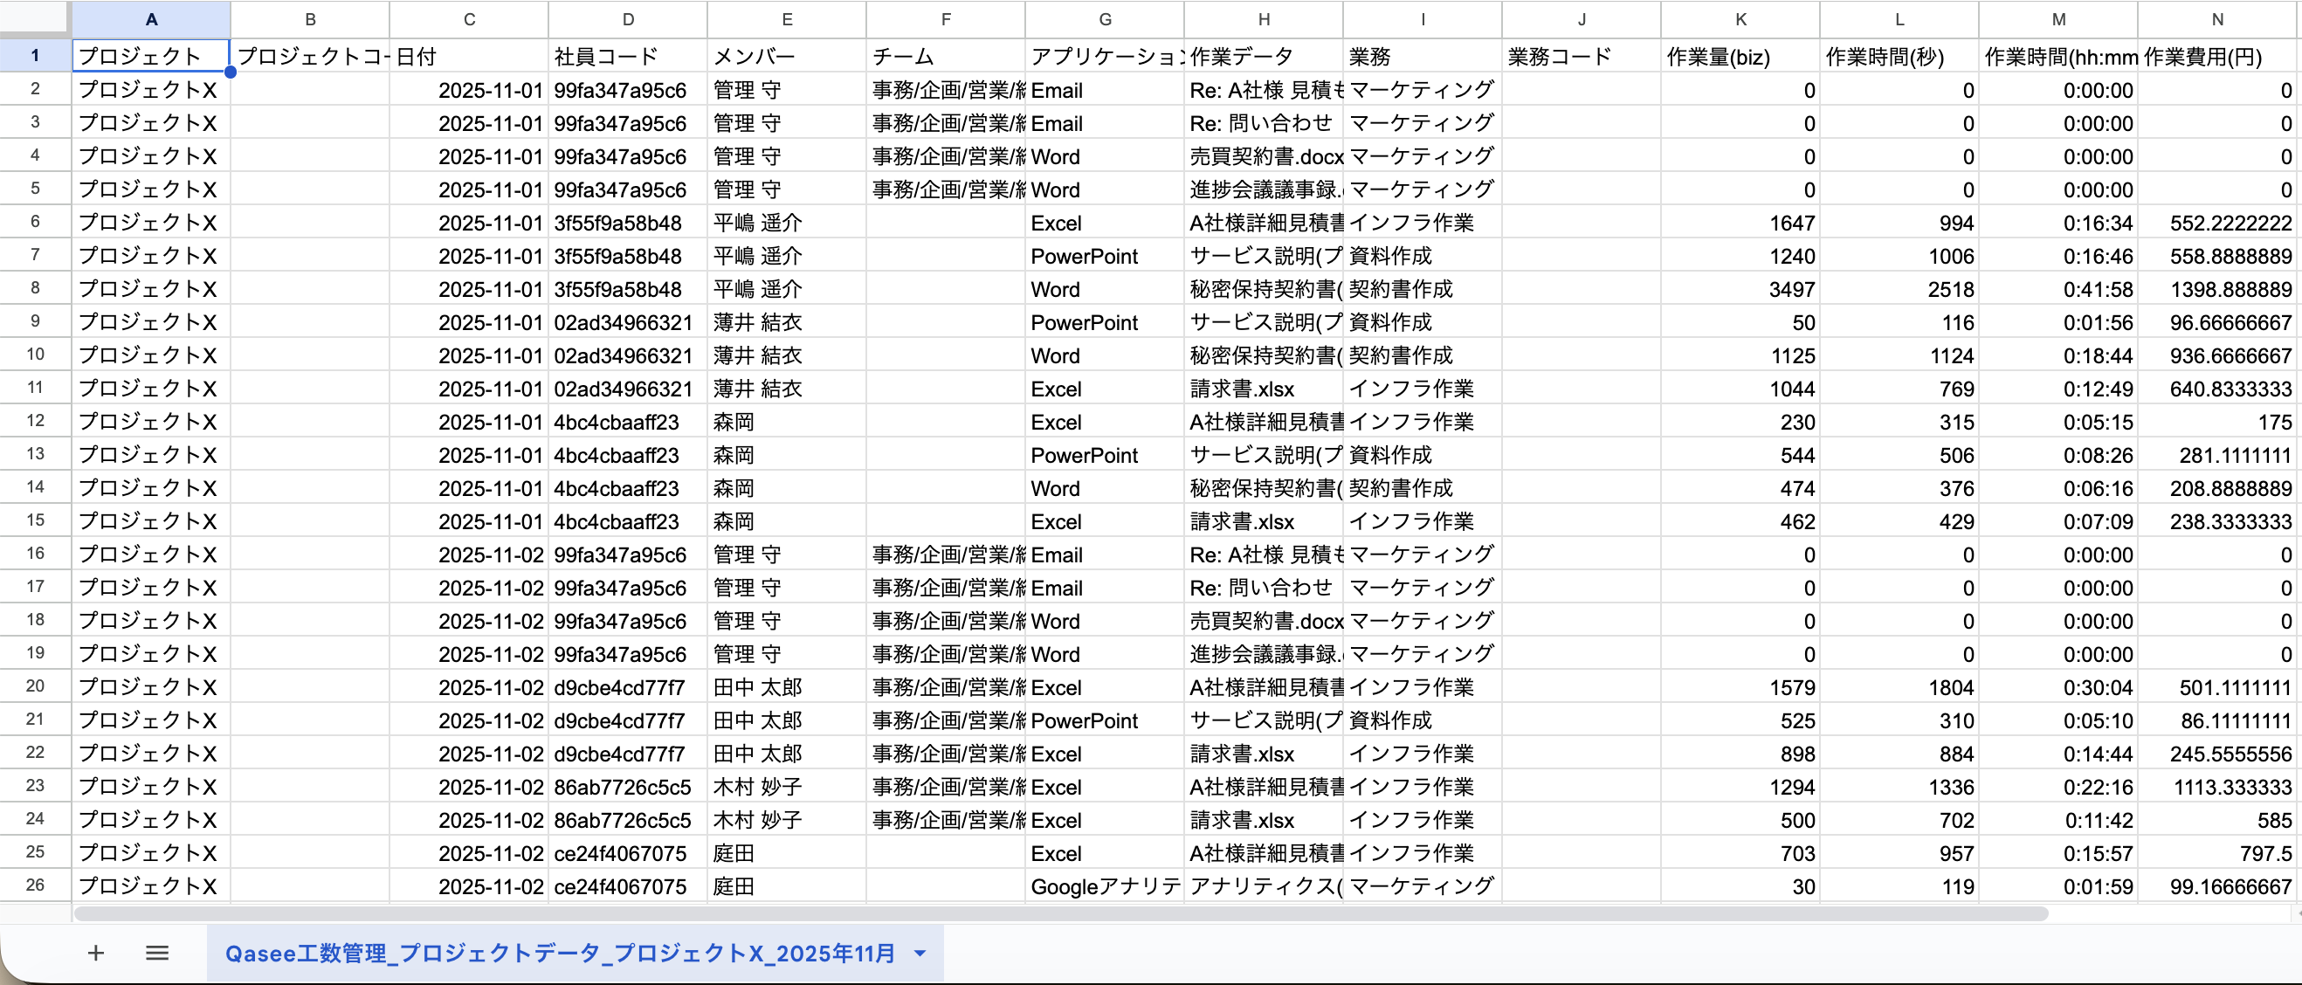Click cell with time 0:41:58

tap(2059, 289)
